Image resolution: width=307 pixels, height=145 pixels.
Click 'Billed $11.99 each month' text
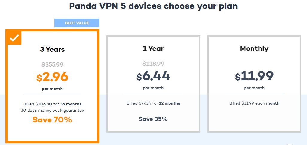click(x=254, y=103)
